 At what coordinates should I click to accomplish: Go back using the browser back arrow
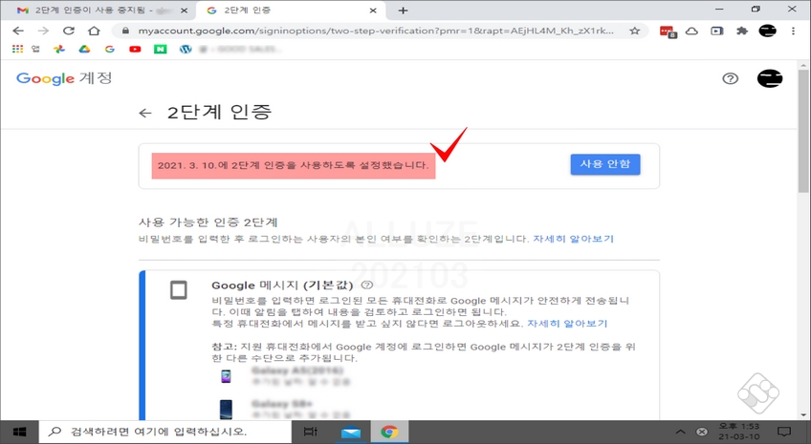pyautogui.click(x=18, y=31)
